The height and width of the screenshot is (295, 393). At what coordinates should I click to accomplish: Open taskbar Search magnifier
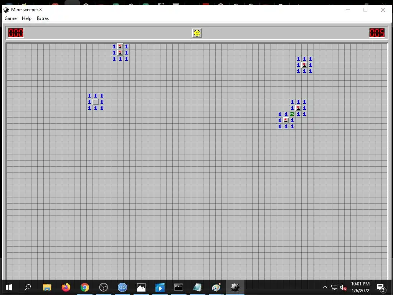click(x=28, y=287)
